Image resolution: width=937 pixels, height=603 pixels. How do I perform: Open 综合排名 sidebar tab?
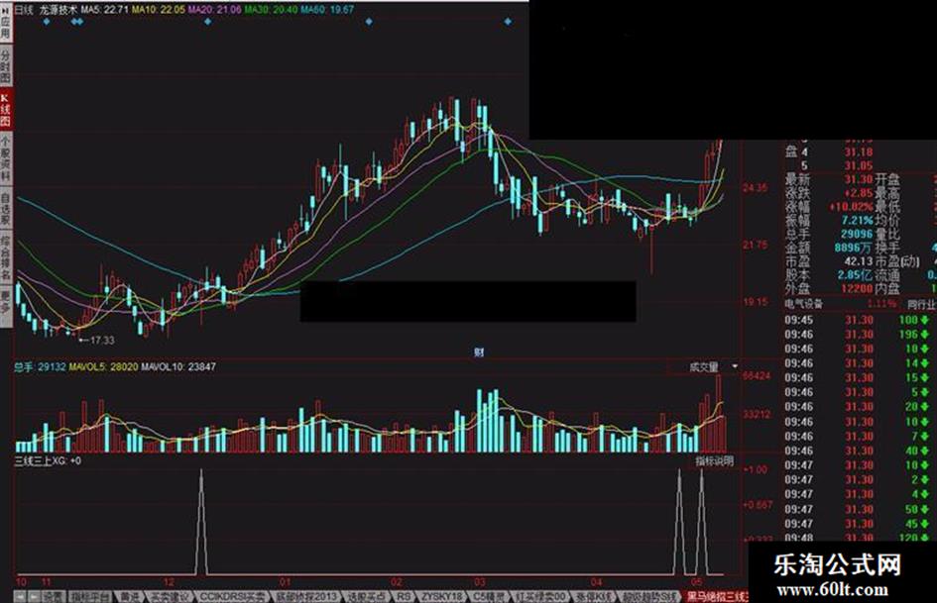click(5, 257)
